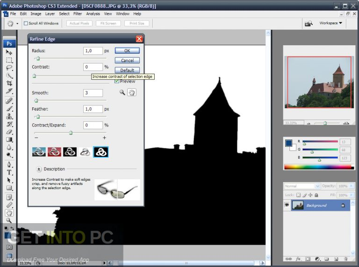The height and width of the screenshot is (267, 359).
Task: Select the Healing Brush tool
Action: [9, 101]
